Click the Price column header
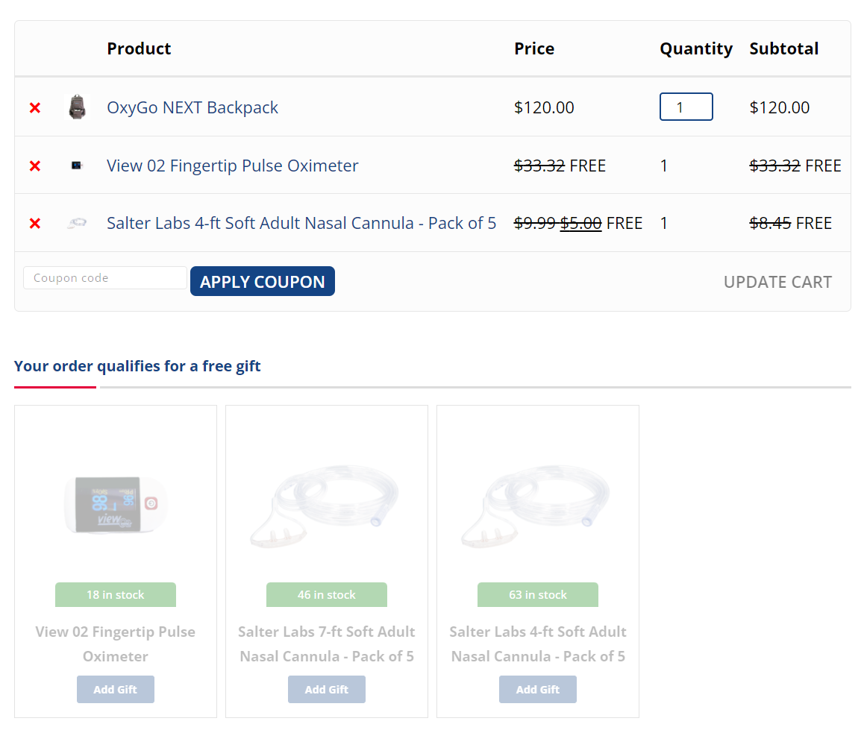The image size is (864, 730). 534,48
